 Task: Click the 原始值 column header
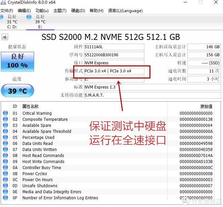tap(206, 106)
